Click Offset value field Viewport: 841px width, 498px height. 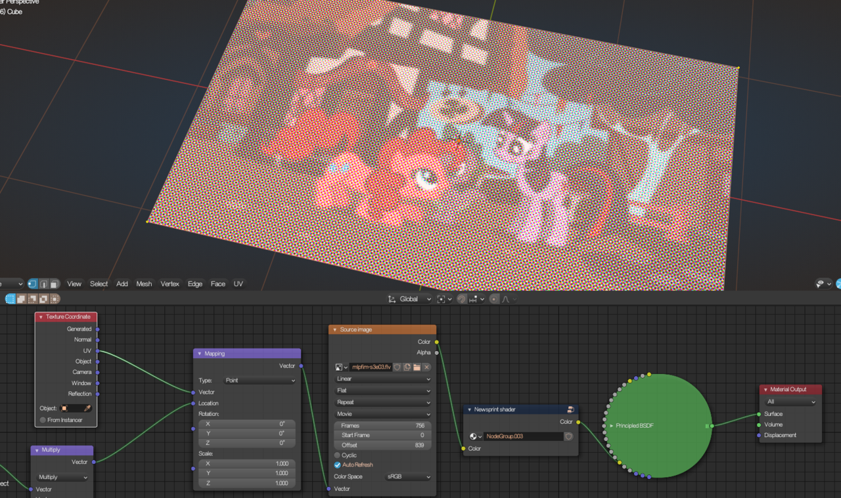tap(382, 445)
